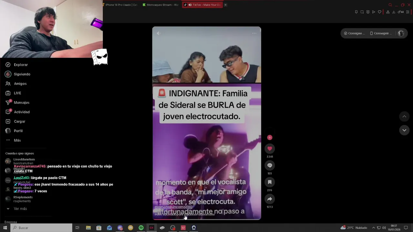
Task: Open the ad blocker shield icon
Action: tap(368, 12)
